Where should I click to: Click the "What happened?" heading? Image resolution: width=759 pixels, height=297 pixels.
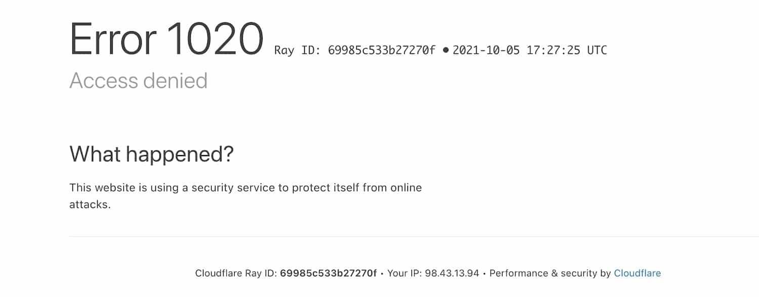(x=151, y=154)
